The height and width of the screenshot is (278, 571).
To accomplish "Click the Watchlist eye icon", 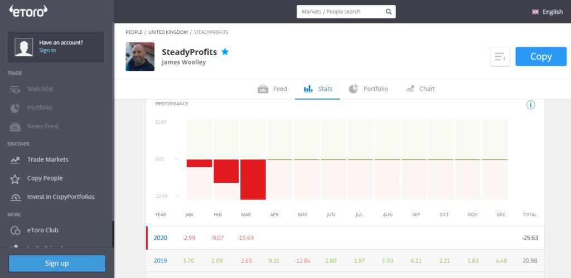I will point(15,89).
